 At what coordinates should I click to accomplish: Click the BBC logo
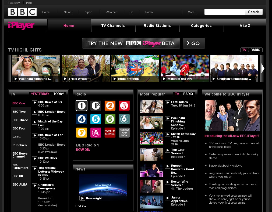22,12
